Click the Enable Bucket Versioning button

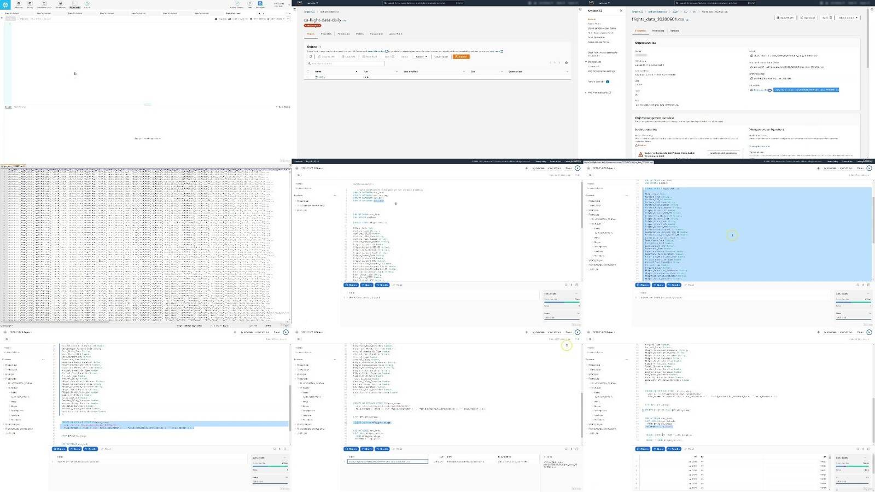(x=724, y=153)
